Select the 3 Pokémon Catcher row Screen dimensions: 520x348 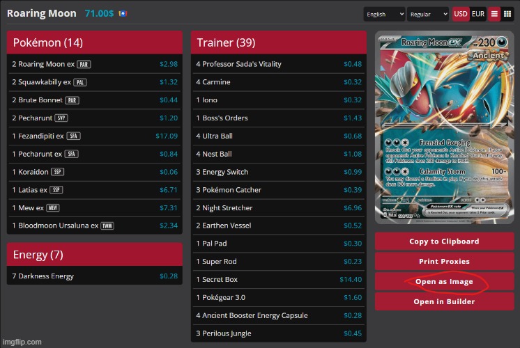(279, 190)
